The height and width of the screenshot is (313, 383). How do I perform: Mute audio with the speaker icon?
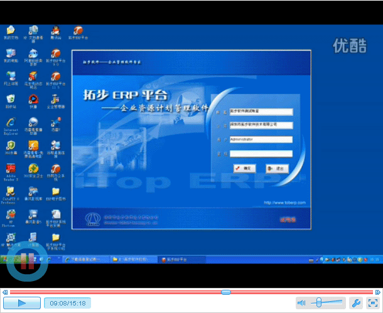click(x=301, y=303)
